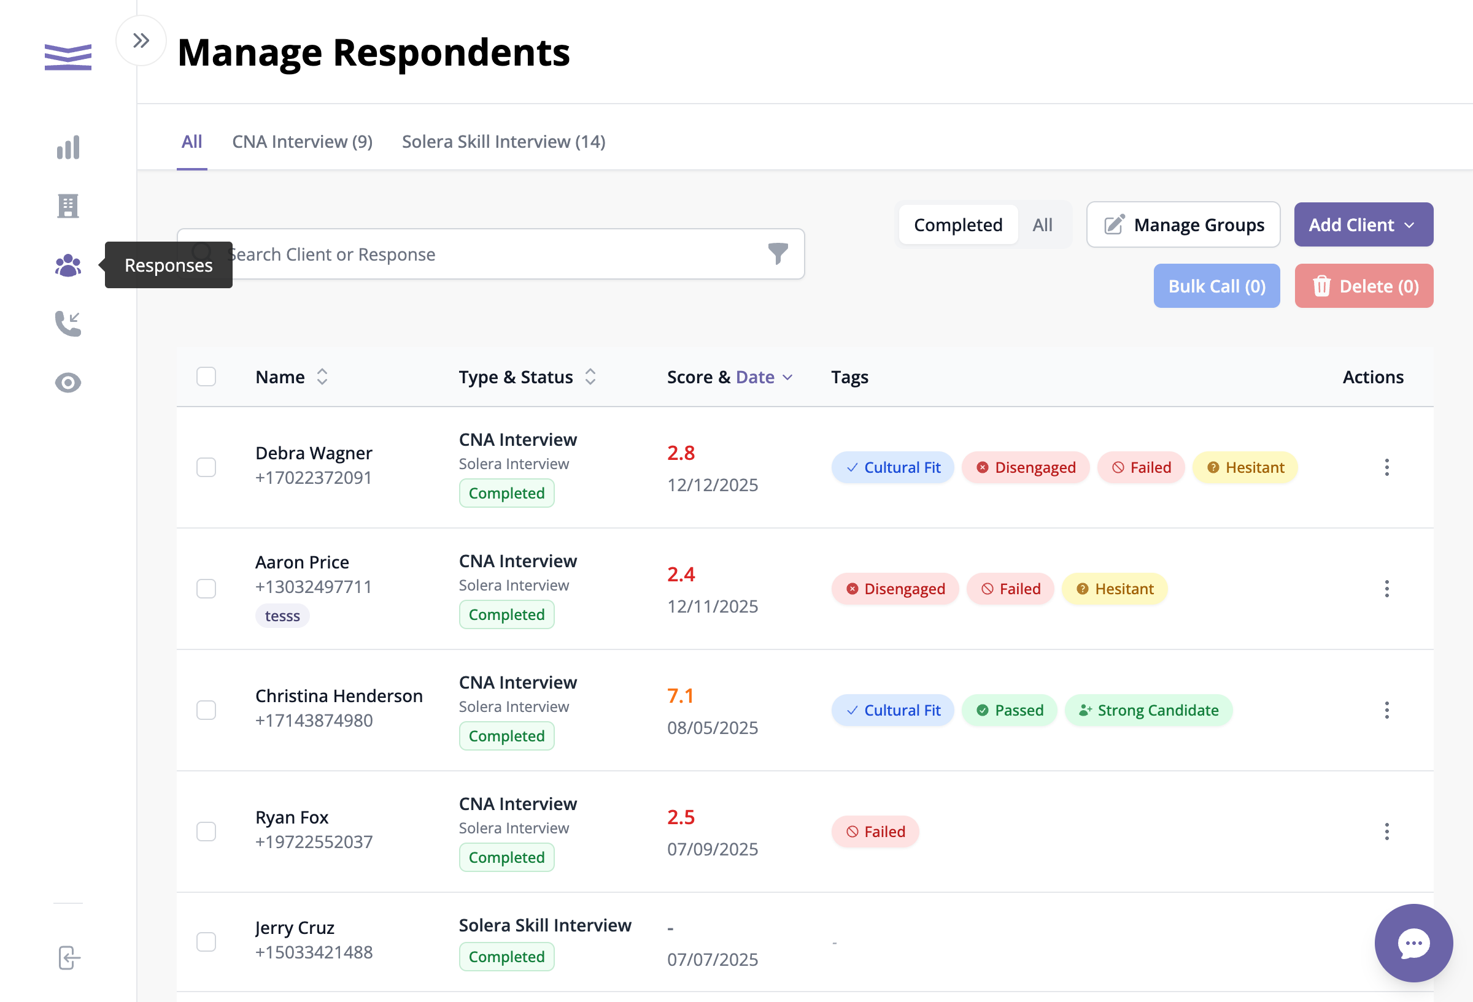Click the score 2.8 for Debra Wagner
Image resolution: width=1473 pixels, height=1002 pixels.
[x=681, y=453]
